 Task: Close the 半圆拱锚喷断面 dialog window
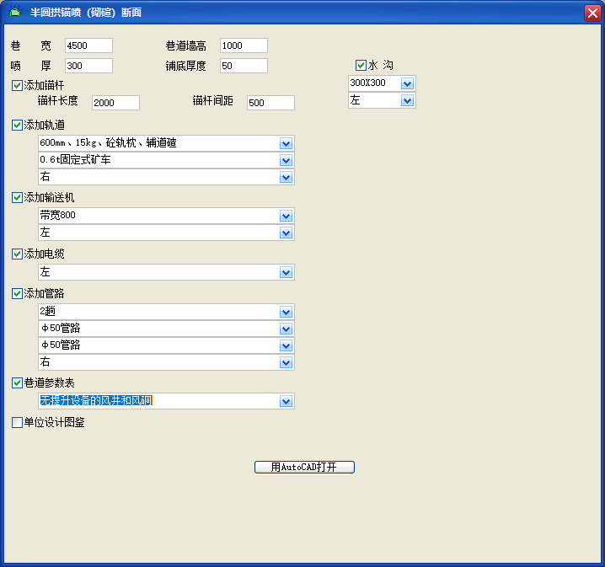(x=592, y=12)
